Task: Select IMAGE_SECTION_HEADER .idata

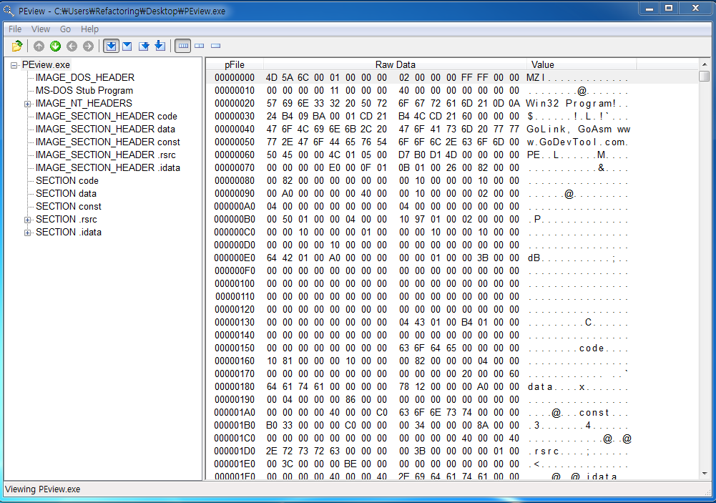Action: (x=108, y=167)
